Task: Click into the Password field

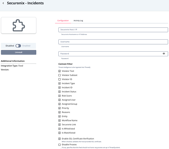Action: click(110, 54)
